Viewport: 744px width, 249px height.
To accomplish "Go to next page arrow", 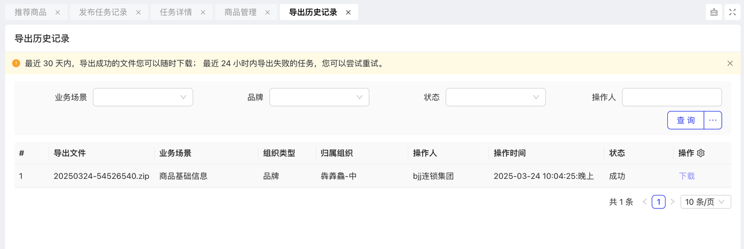I will point(673,202).
